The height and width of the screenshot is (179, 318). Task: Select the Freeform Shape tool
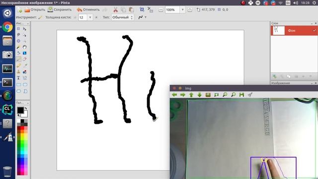pos(25,91)
